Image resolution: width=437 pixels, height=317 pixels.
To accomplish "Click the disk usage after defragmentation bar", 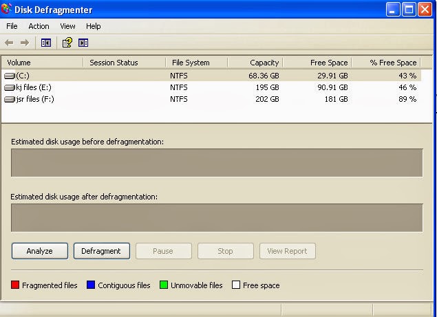I will point(217,217).
